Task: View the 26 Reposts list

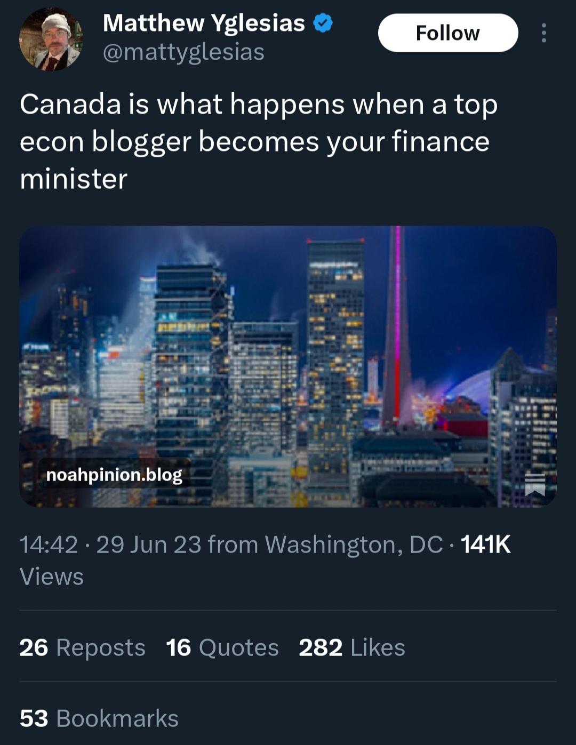Action: [x=82, y=647]
